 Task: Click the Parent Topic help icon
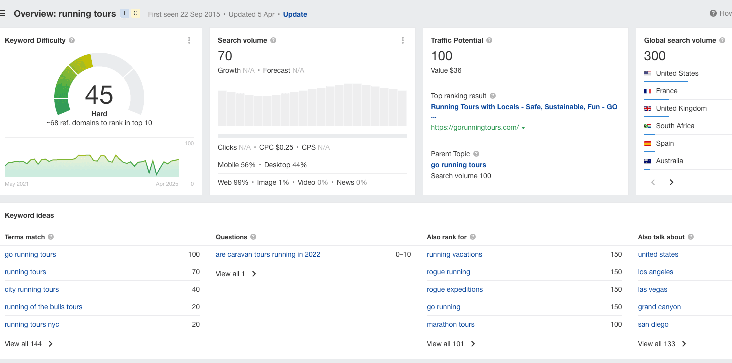(476, 154)
